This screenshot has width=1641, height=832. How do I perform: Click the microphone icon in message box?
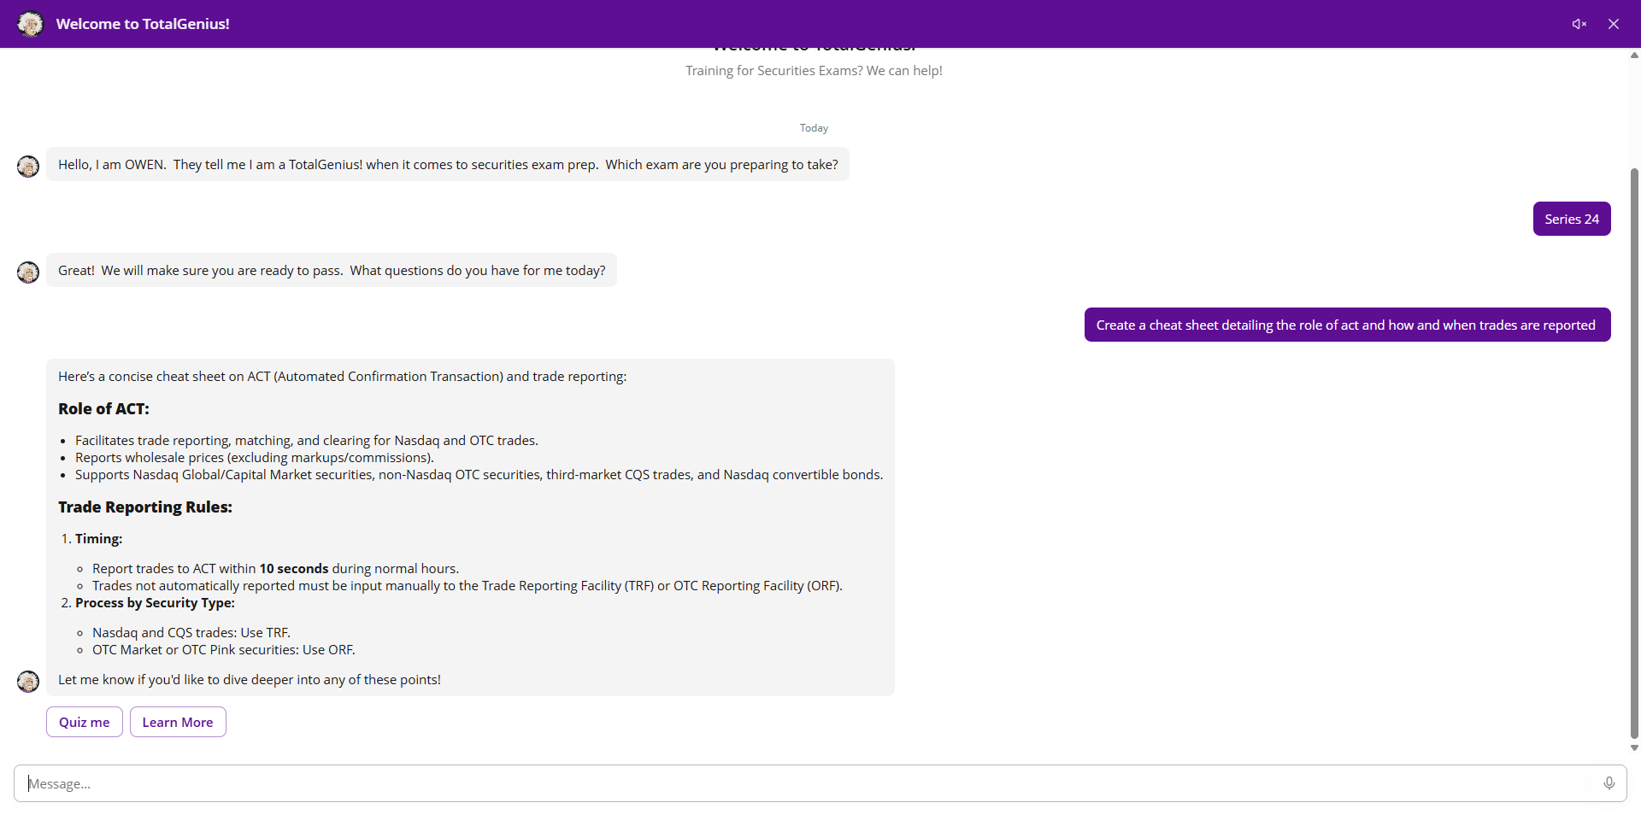(x=1609, y=783)
